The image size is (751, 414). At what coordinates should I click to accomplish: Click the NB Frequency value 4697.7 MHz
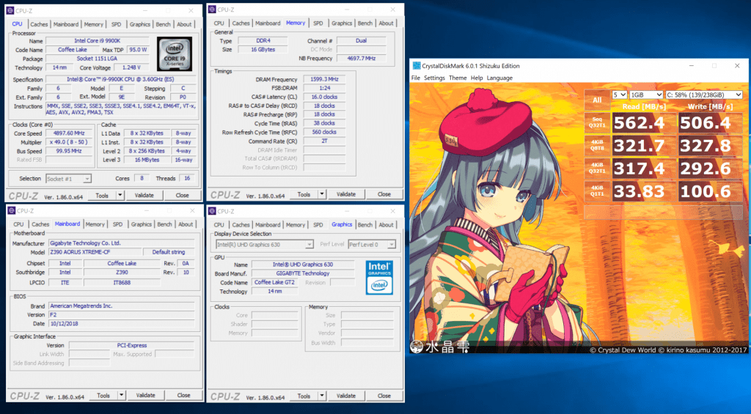(x=361, y=59)
